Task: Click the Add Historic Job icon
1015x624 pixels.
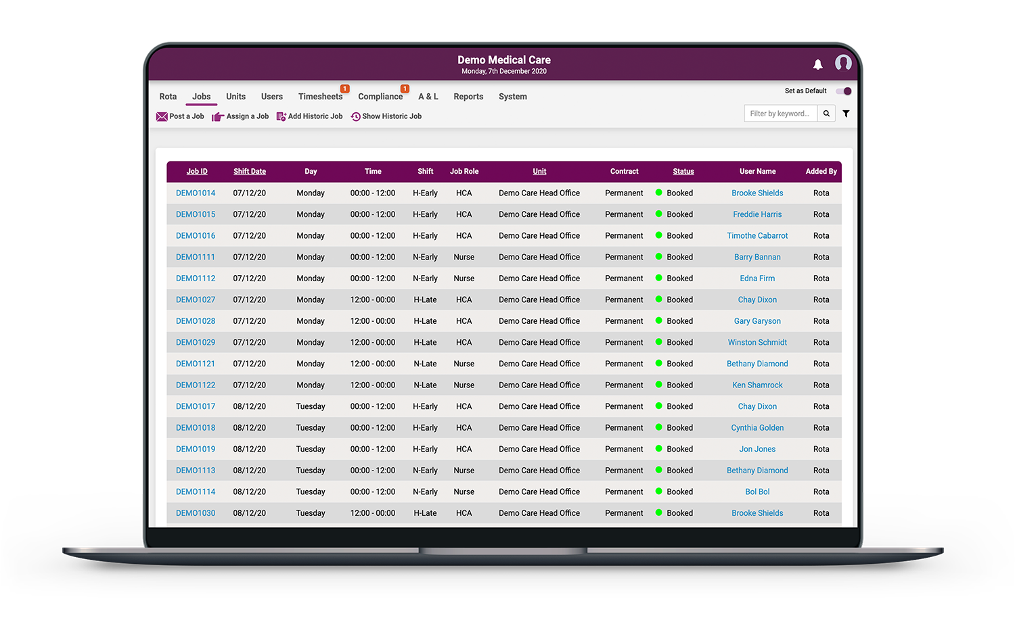Action: tap(281, 116)
